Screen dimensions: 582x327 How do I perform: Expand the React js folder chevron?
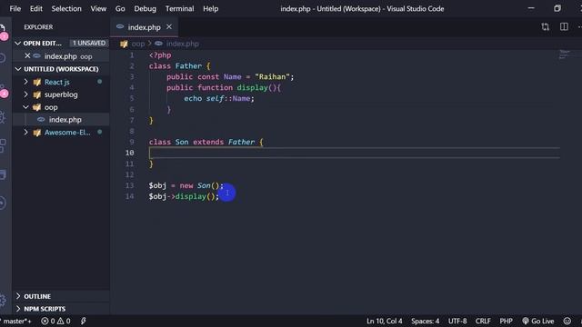click(x=25, y=82)
